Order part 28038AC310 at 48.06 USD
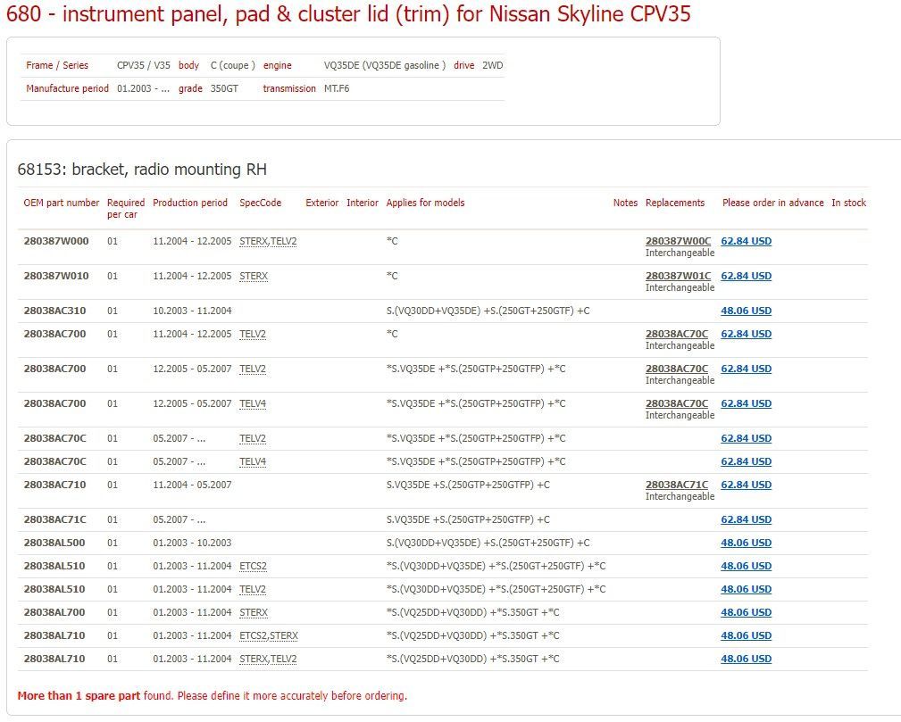901x722 pixels. point(746,311)
